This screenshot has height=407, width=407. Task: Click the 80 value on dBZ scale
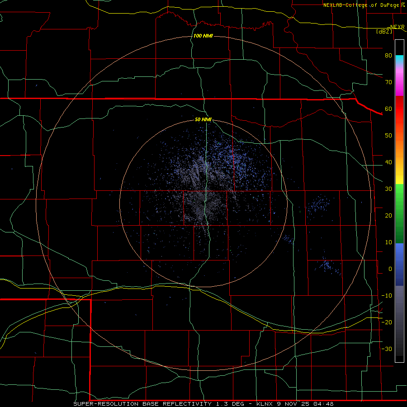click(x=388, y=55)
